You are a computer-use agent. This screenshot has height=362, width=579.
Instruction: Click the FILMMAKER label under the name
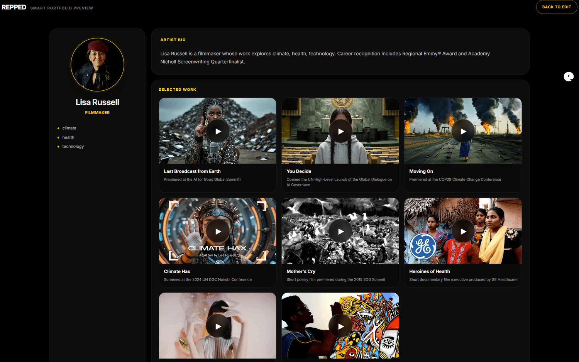(97, 113)
